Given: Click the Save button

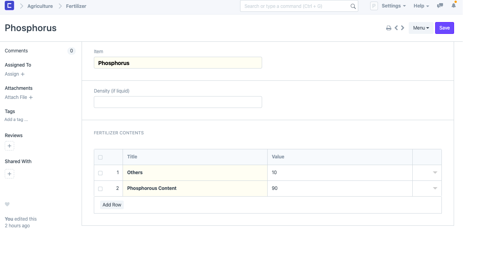Looking at the screenshot, I should (x=444, y=28).
